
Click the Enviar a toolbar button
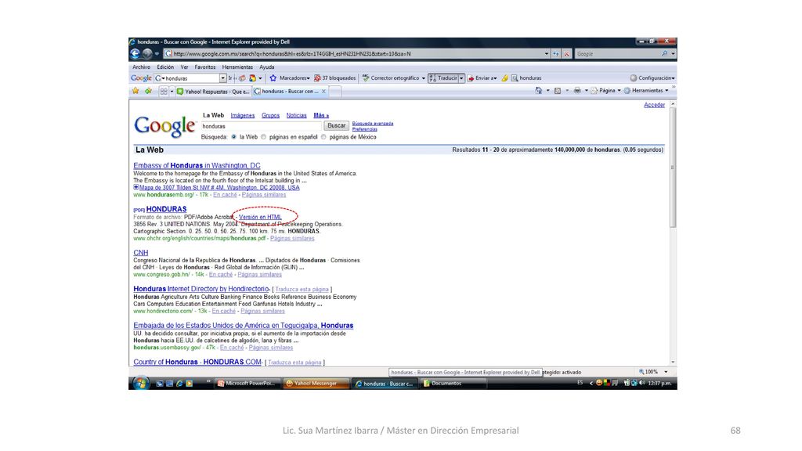coord(482,78)
